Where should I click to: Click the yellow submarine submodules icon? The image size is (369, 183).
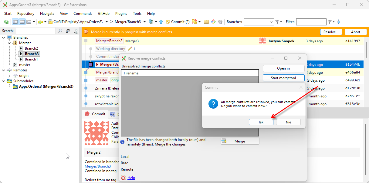[x=40, y=22]
